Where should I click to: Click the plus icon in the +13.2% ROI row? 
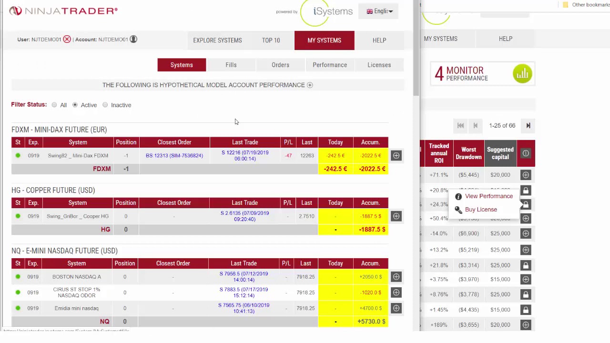click(526, 250)
